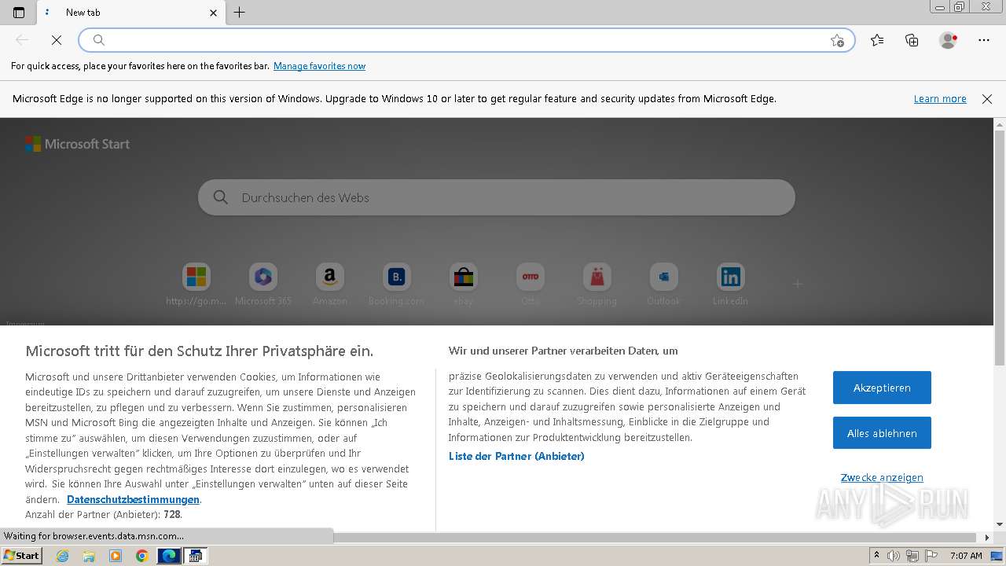Click the search magnifier in search box

tap(221, 197)
